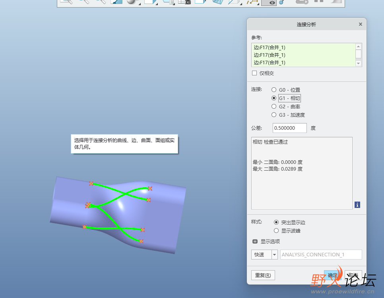
Task: Cancel the dialog with 取消 button
Action: pos(353,275)
